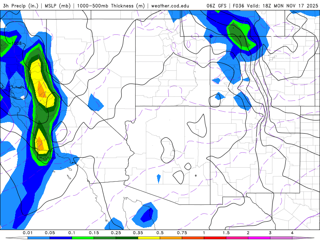Click the 'weather.cod.edu' source text

click(x=170, y=6)
